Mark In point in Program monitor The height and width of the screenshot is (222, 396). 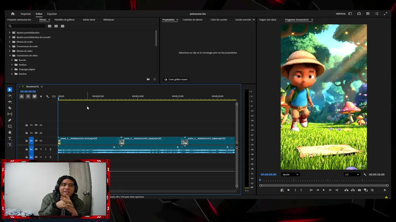pyautogui.click(x=295, y=190)
